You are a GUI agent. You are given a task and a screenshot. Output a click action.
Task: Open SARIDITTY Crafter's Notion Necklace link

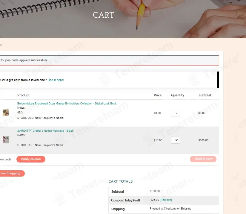tap(45, 131)
